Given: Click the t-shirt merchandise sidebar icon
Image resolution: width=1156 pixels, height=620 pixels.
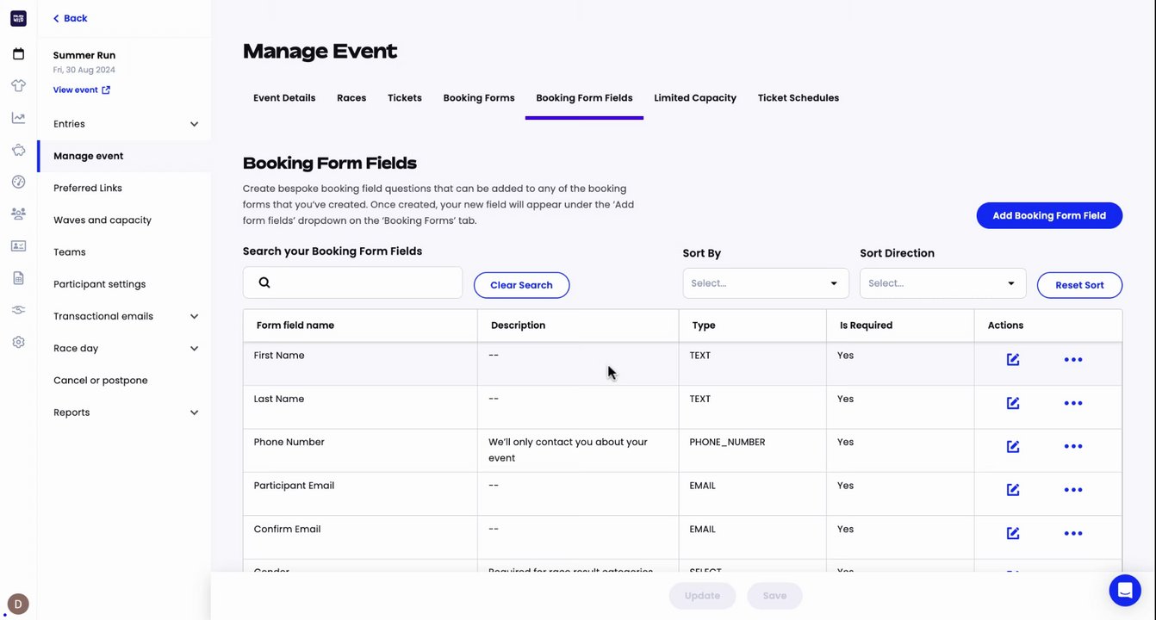Looking at the screenshot, I should coord(18,86).
